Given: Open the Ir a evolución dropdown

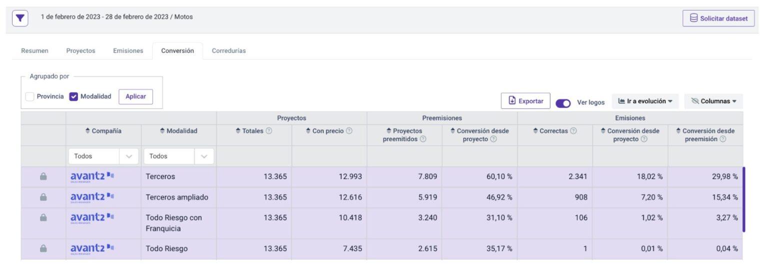Looking at the screenshot, I should pyautogui.click(x=644, y=101).
